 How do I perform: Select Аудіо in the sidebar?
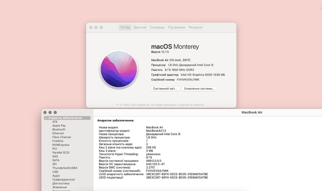click(56, 176)
